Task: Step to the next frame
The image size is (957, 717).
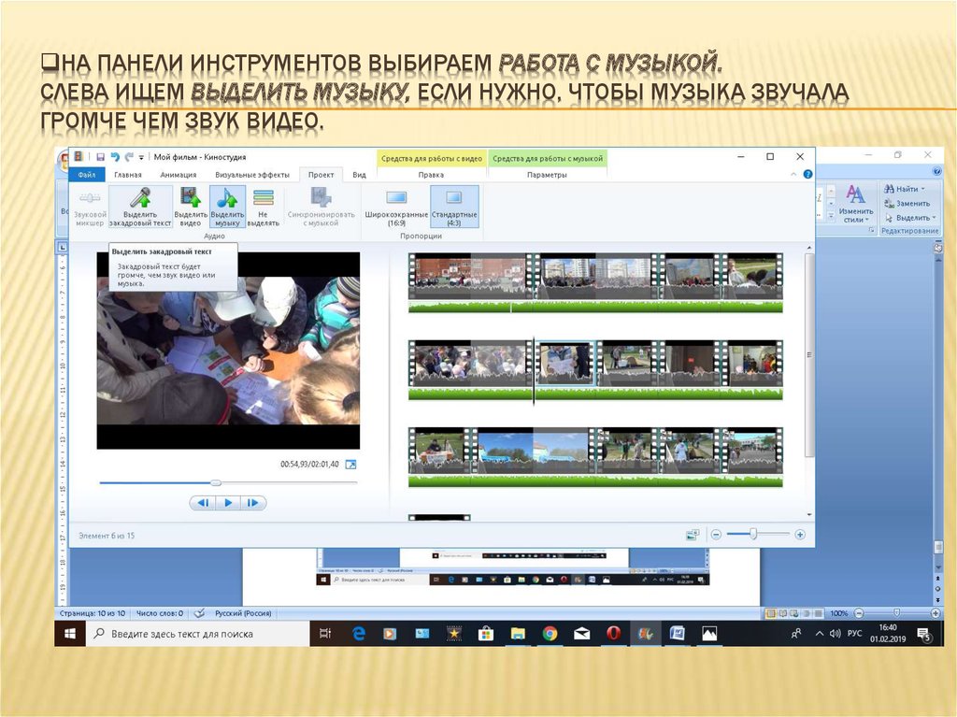Action: pos(252,503)
